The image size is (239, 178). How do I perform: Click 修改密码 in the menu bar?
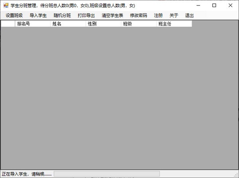(x=138, y=15)
